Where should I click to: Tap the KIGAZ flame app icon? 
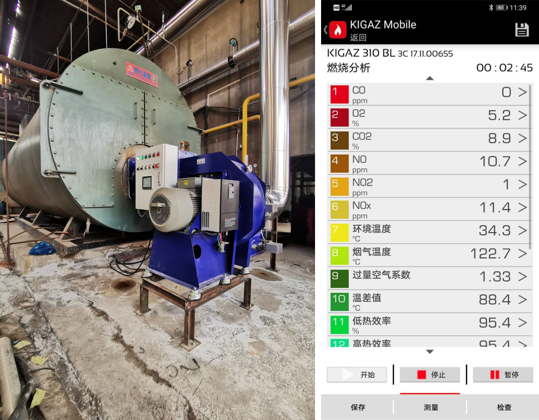(x=338, y=30)
